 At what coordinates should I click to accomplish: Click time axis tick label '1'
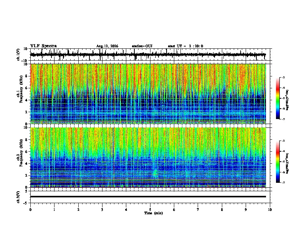pyautogui.click(x=54, y=210)
